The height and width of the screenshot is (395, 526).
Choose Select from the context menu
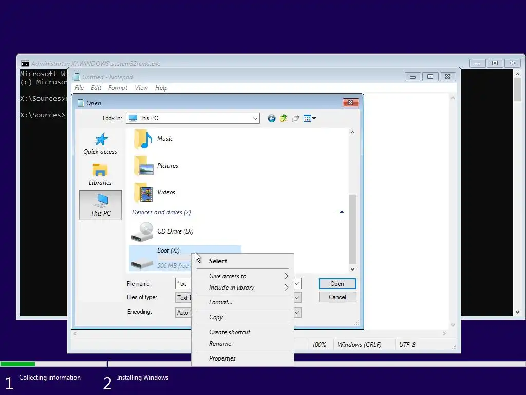pyautogui.click(x=242, y=261)
